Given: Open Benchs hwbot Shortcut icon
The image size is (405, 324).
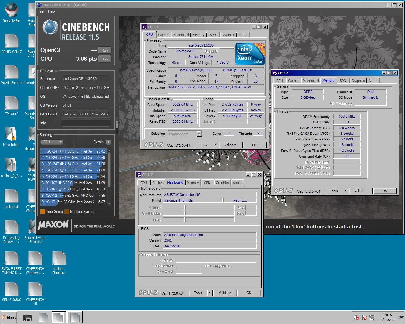Looking at the screenshot, I should pos(35,232).
